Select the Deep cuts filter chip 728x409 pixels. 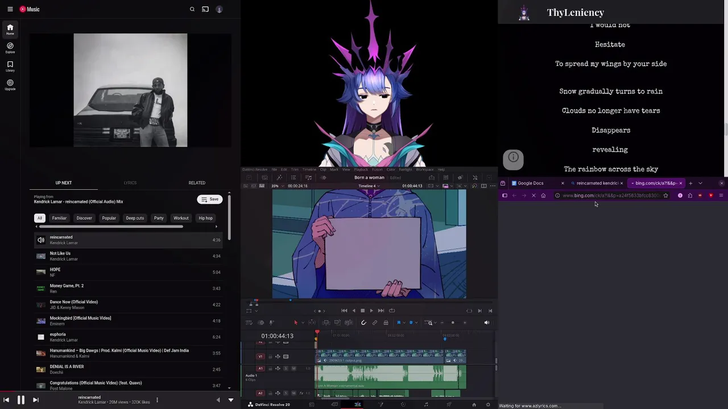tap(135, 218)
